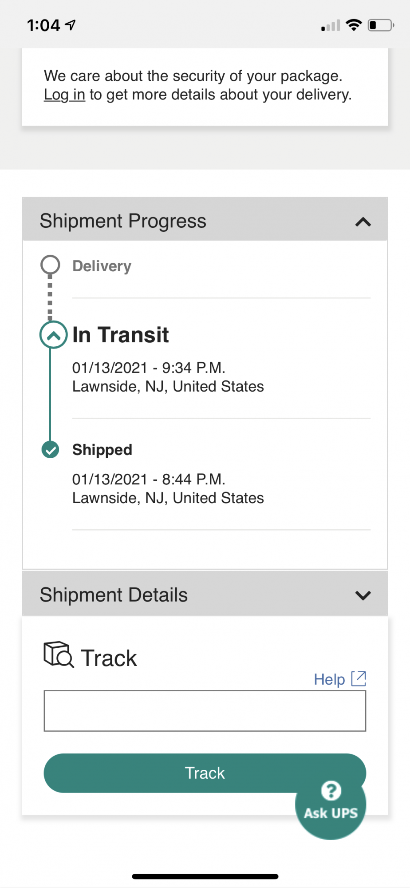This screenshot has width=410, height=888.
Task: Click the empty Delivery status circle
Action: coord(50,265)
